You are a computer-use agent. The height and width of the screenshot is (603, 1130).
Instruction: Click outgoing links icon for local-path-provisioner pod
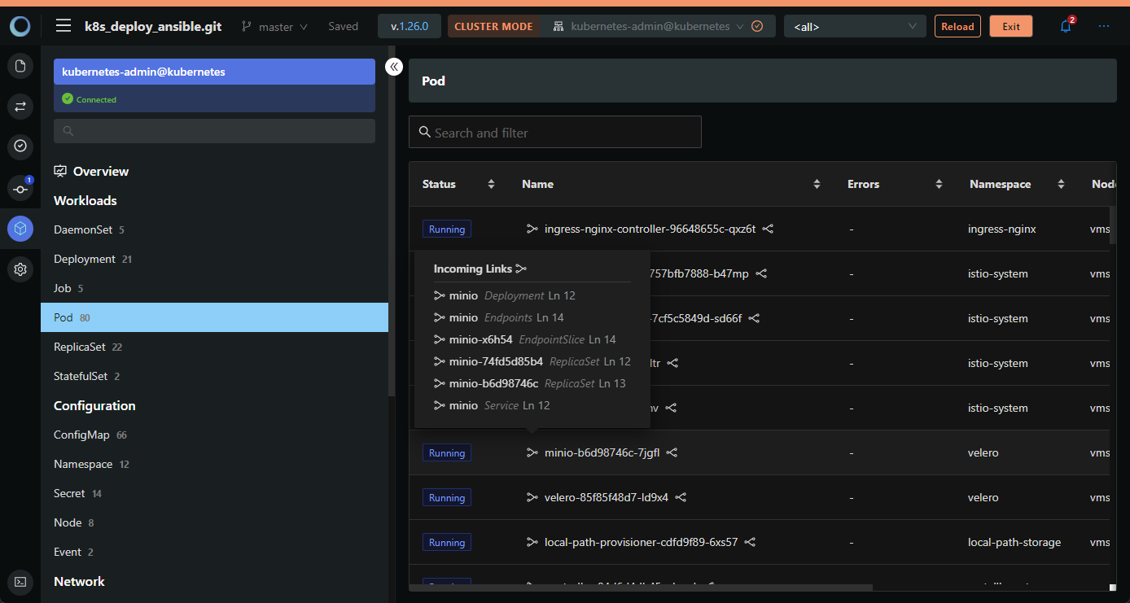(x=751, y=543)
